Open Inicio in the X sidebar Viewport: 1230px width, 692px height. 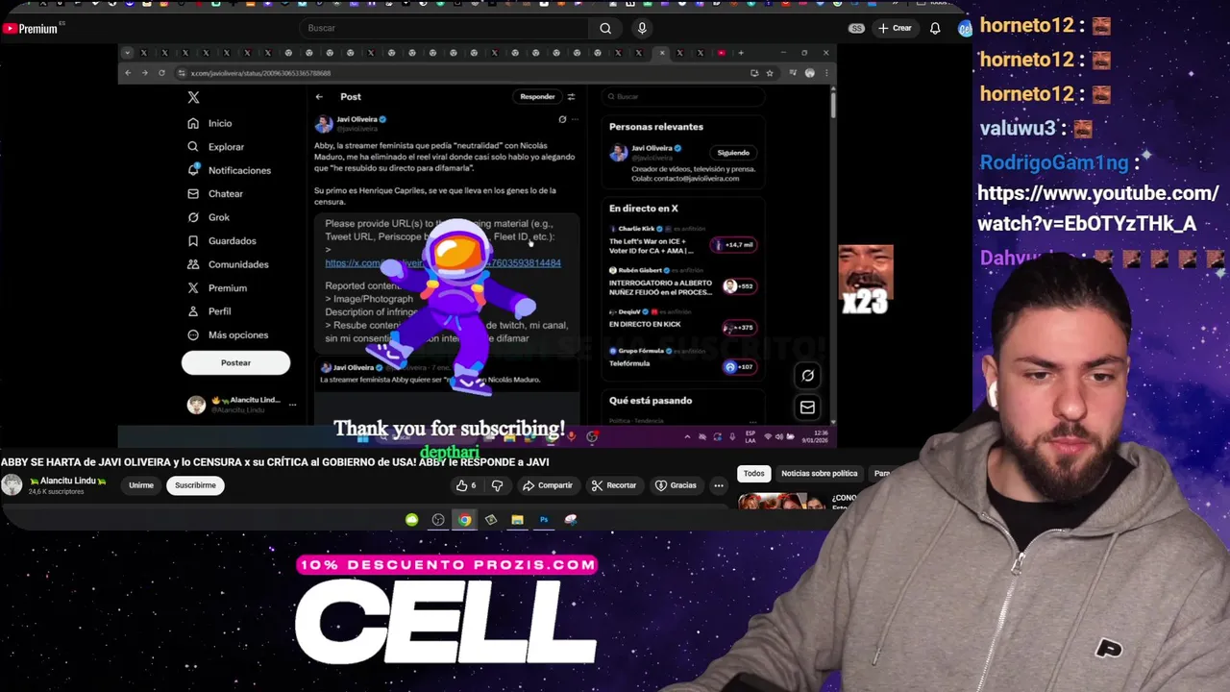(x=209, y=123)
